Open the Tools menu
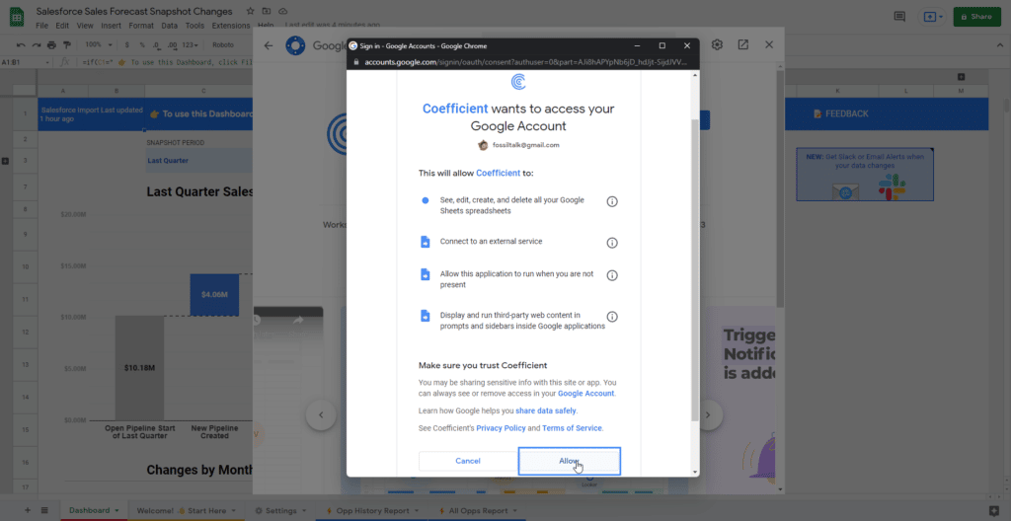The height and width of the screenshot is (521, 1011). (x=194, y=26)
